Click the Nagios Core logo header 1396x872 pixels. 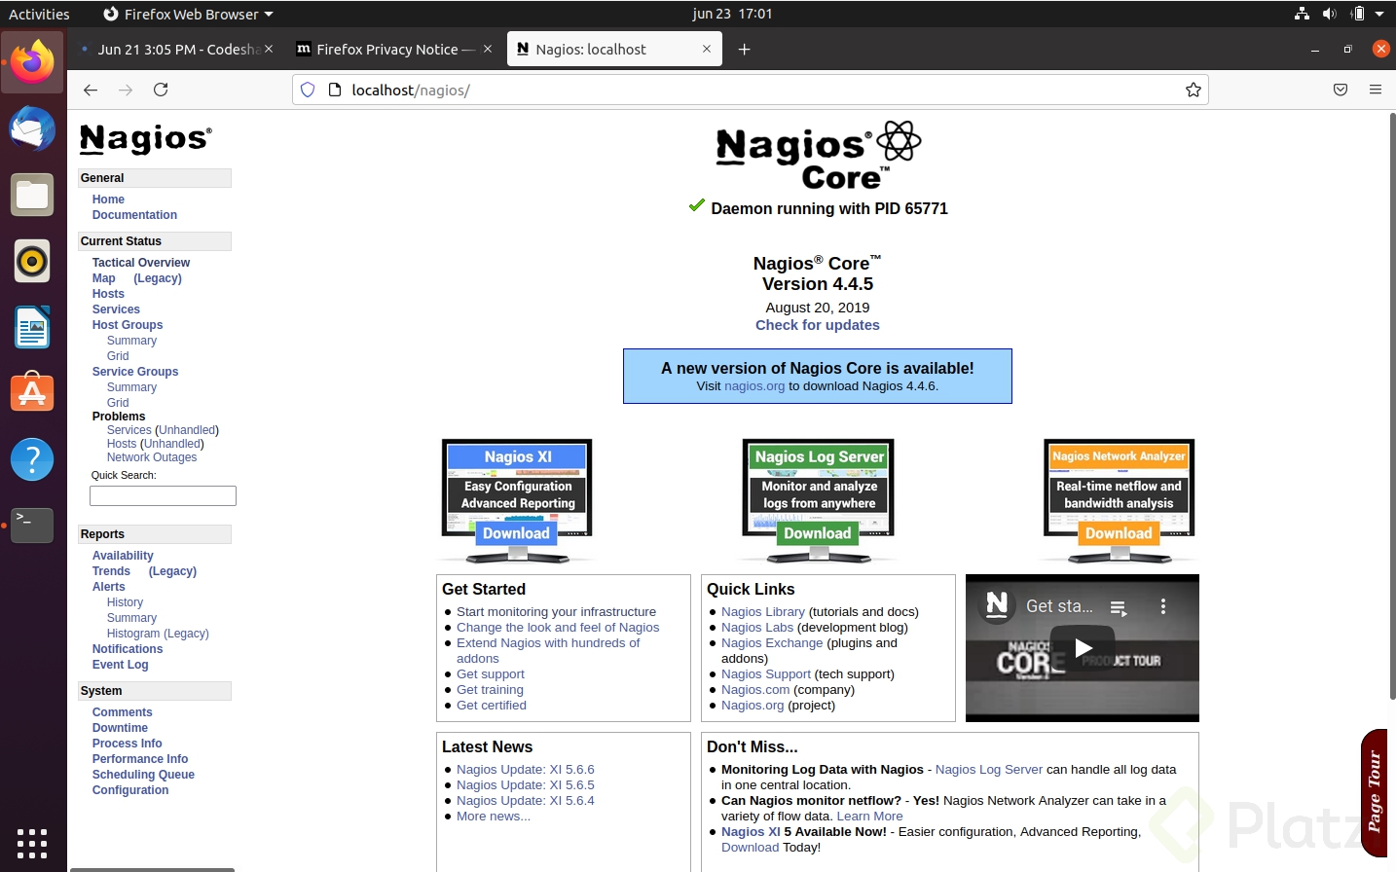click(818, 156)
